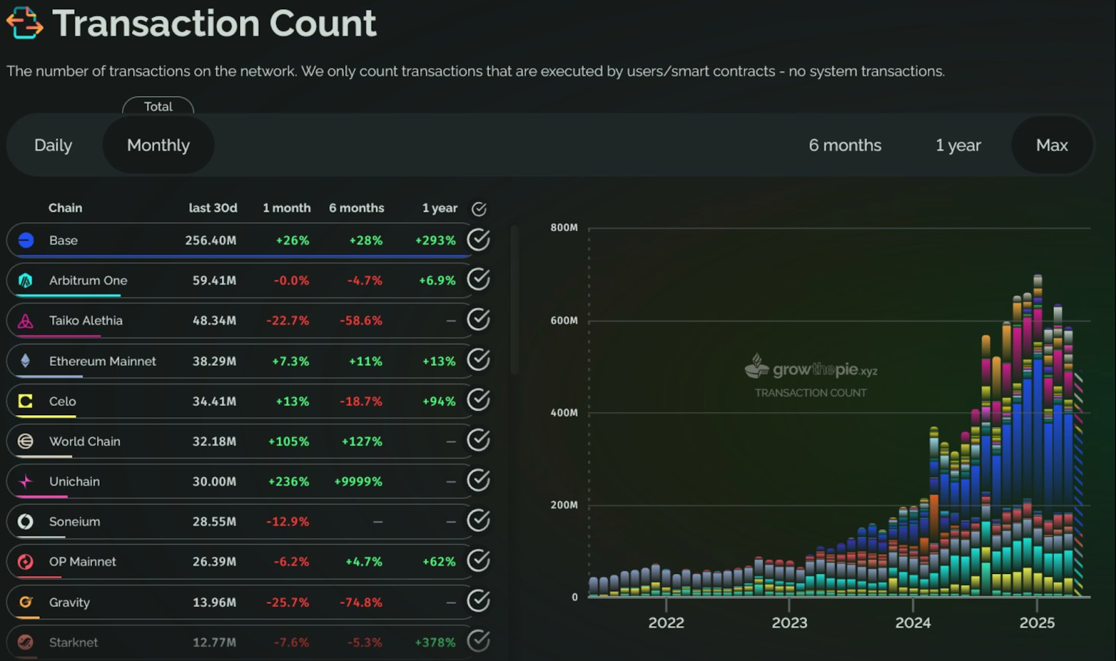Toggle the Celo checkmark
The width and height of the screenshot is (1116, 661).
pyautogui.click(x=478, y=400)
